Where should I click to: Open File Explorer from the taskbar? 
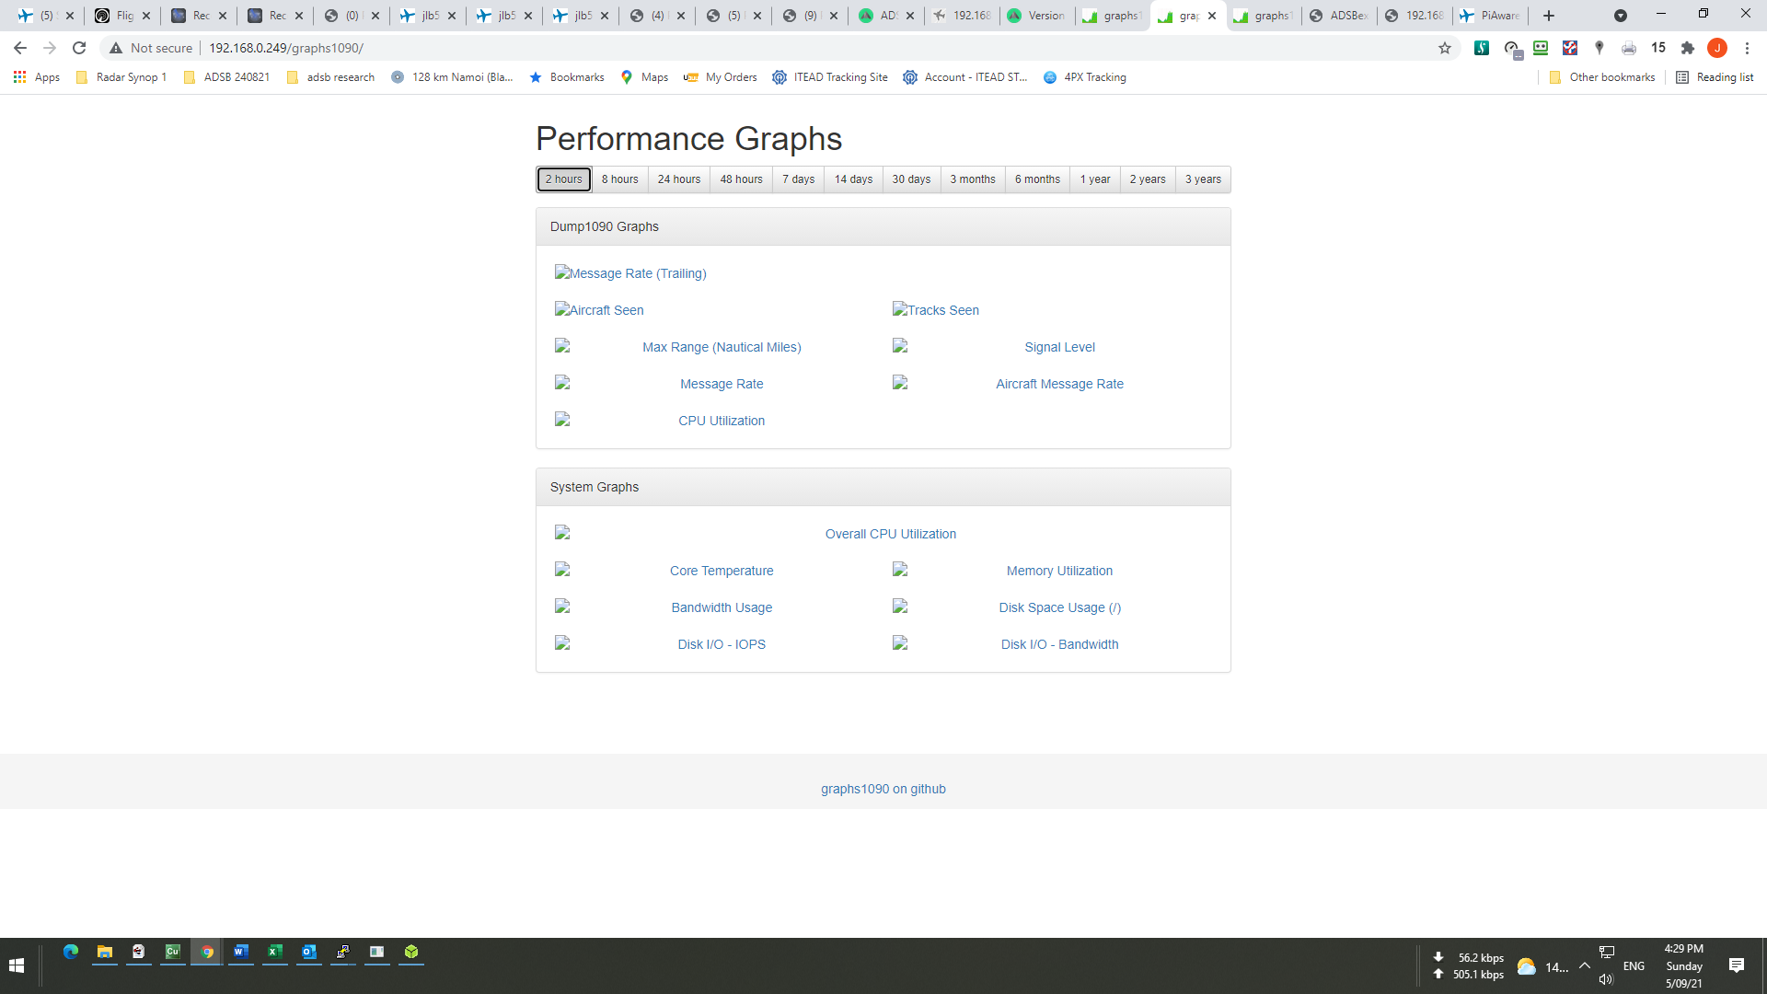[x=105, y=952]
